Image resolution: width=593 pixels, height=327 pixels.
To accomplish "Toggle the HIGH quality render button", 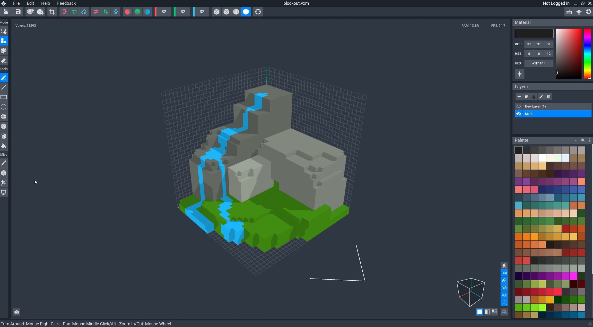I will point(504,273).
